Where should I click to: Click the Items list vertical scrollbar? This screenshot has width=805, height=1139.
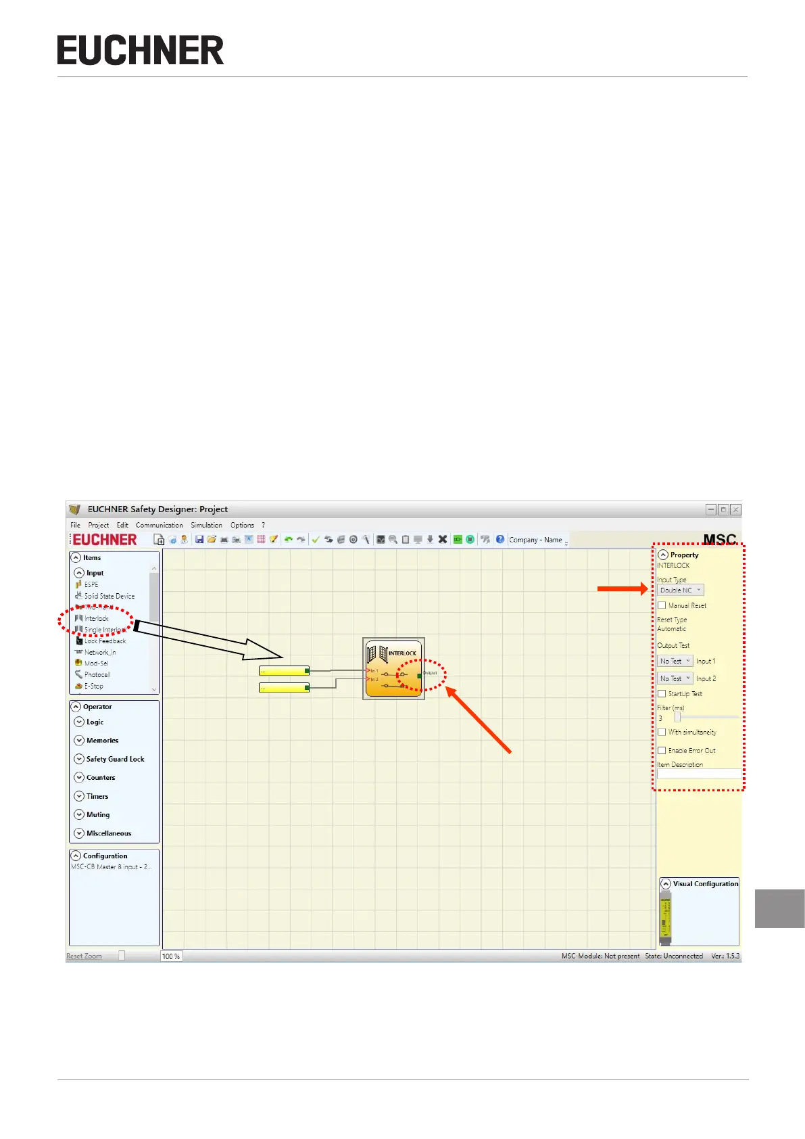(x=154, y=628)
